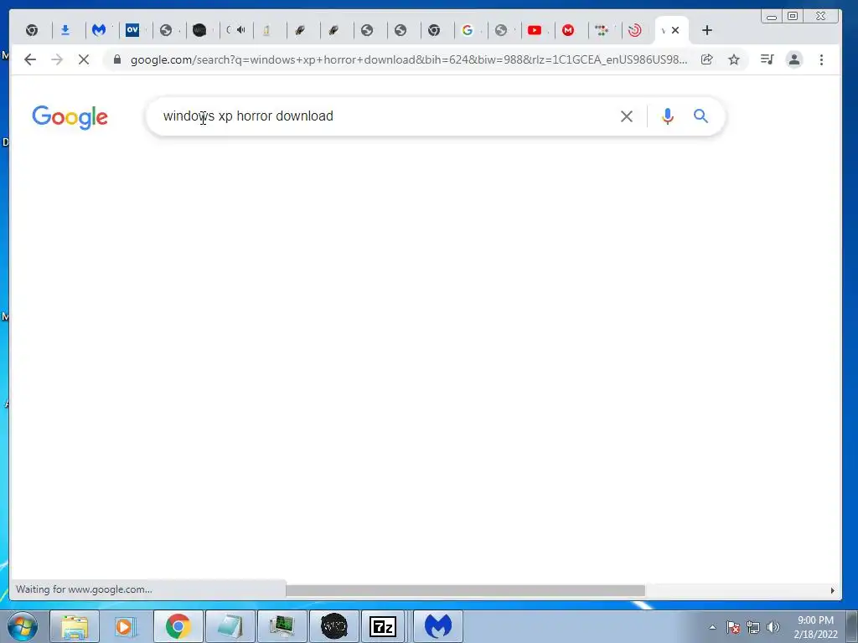Open the media controls icon in toolbar
Image resolution: width=858 pixels, height=643 pixels.
click(768, 59)
